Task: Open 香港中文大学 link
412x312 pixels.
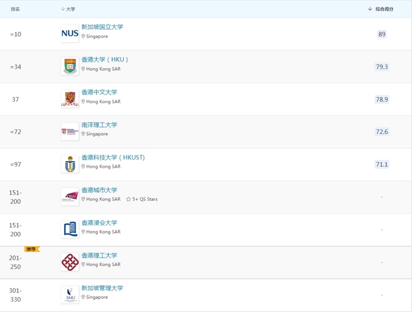Action: click(100, 92)
